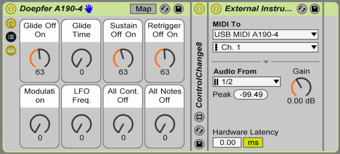The width and height of the screenshot is (340, 154).
Task: Click the ControlChange8 device title
Action: pyautogui.click(x=199, y=75)
